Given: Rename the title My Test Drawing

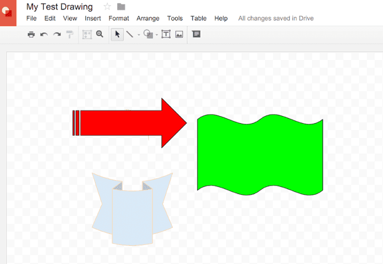Looking at the screenshot, I should (x=59, y=7).
